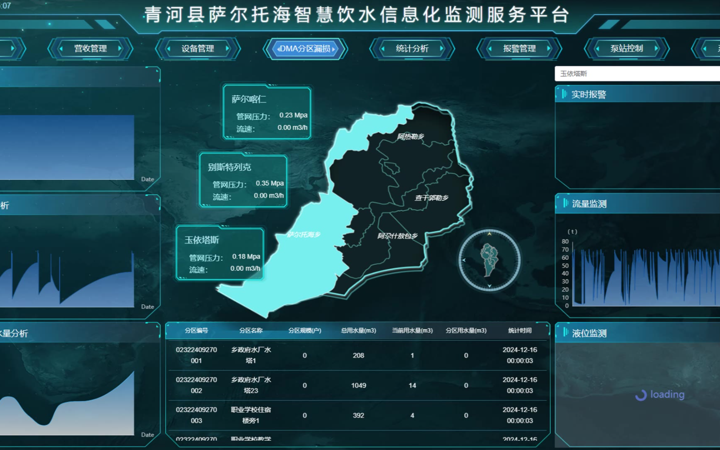The height and width of the screenshot is (450, 720).
Task: Click total usage value 392
Action: (358, 415)
